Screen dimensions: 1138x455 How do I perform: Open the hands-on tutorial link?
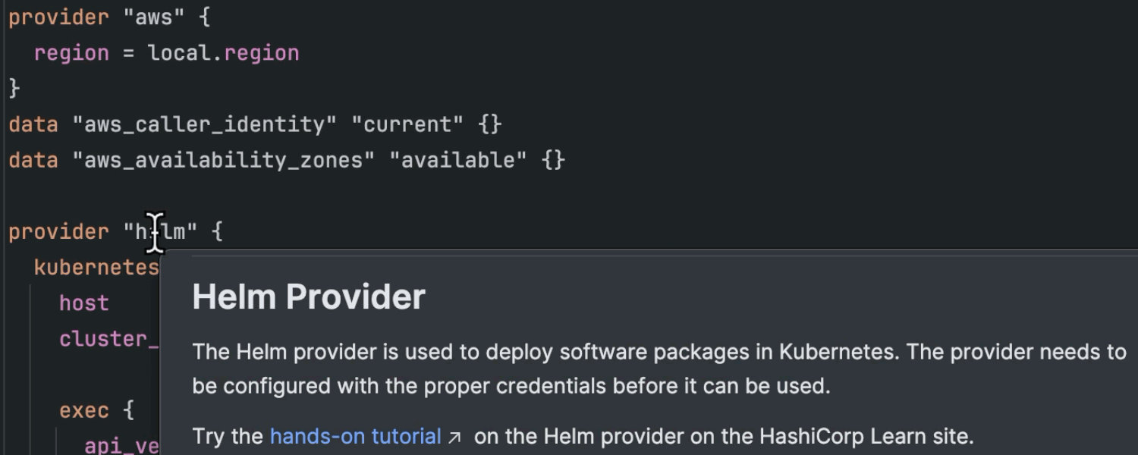pos(355,437)
